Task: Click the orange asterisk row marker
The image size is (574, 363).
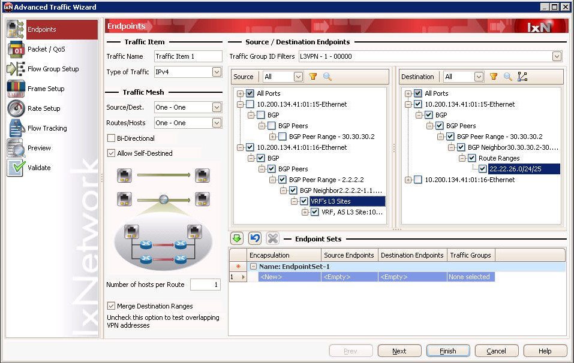Action: point(238,267)
